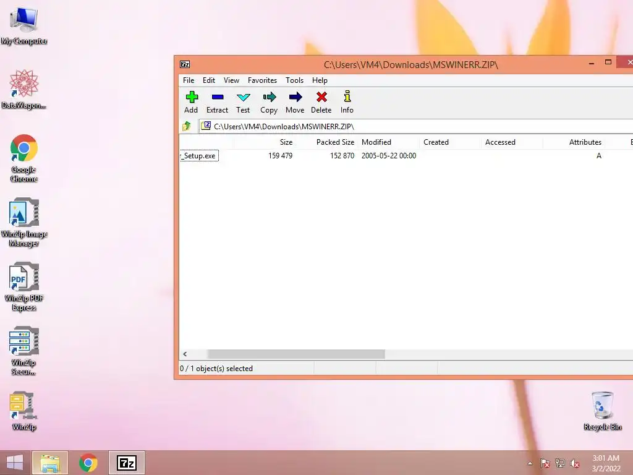Go up one folder level icon
633x475 pixels.
[x=187, y=126]
